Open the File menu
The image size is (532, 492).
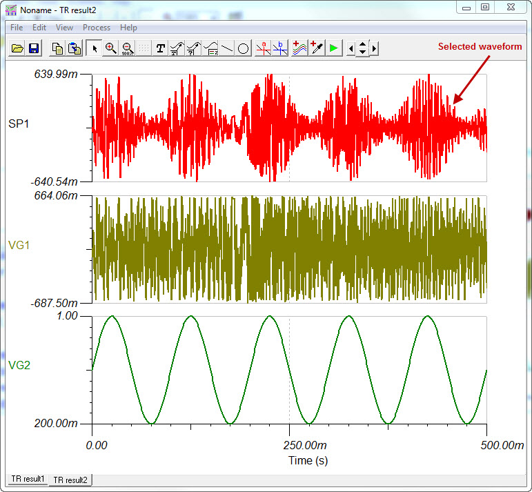(x=17, y=28)
